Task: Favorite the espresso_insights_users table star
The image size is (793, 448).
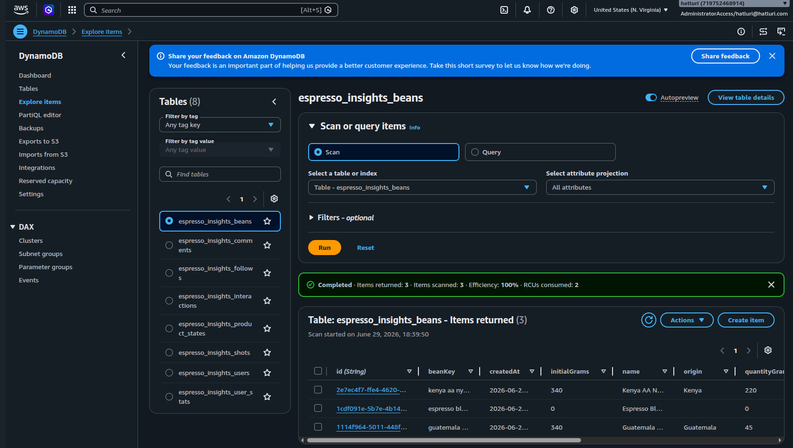Action: (x=267, y=373)
